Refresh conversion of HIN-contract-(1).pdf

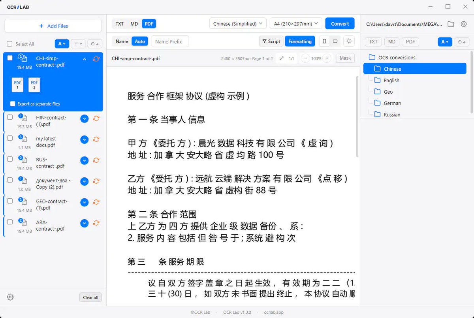(x=96, y=118)
